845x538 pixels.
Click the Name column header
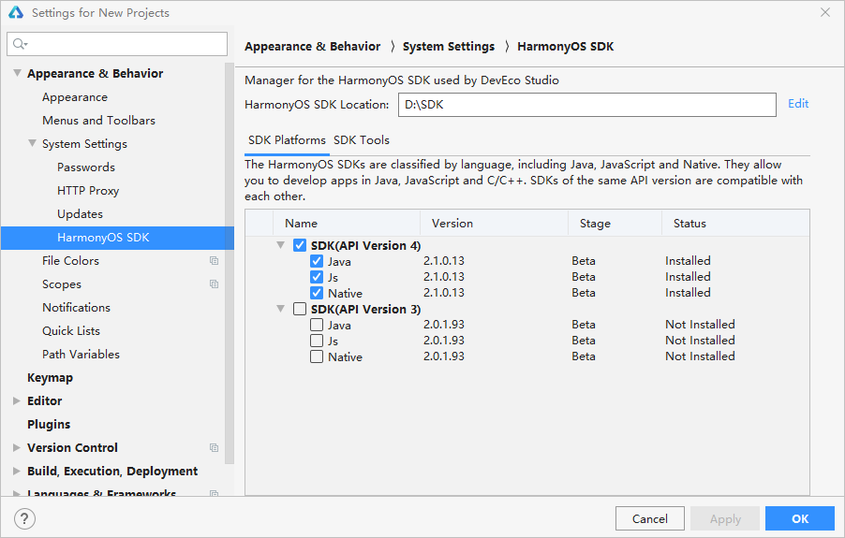coord(347,224)
